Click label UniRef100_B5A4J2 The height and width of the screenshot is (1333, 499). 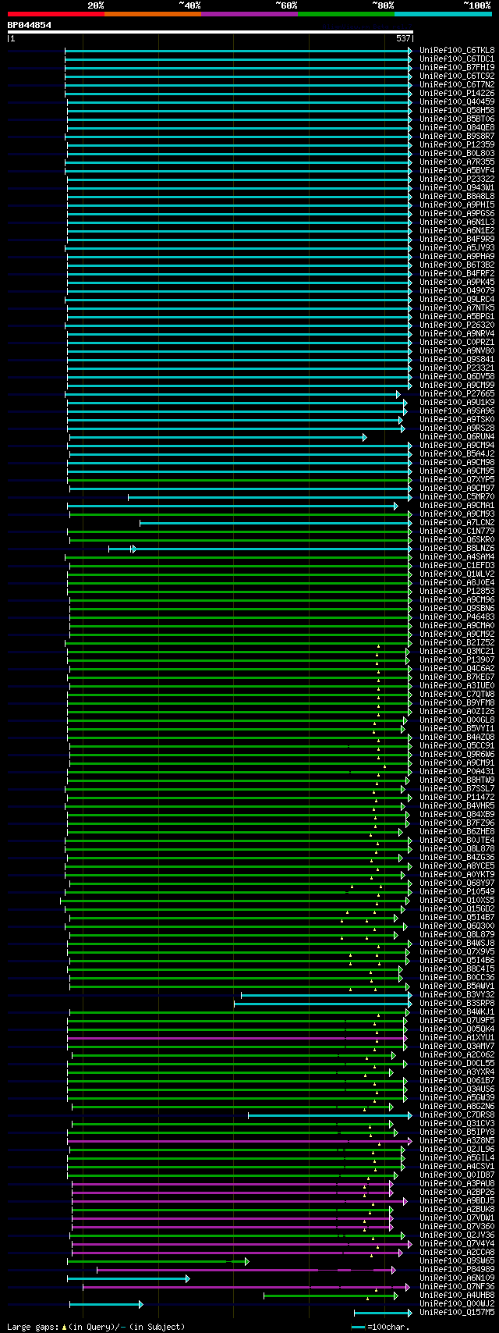(x=457, y=453)
